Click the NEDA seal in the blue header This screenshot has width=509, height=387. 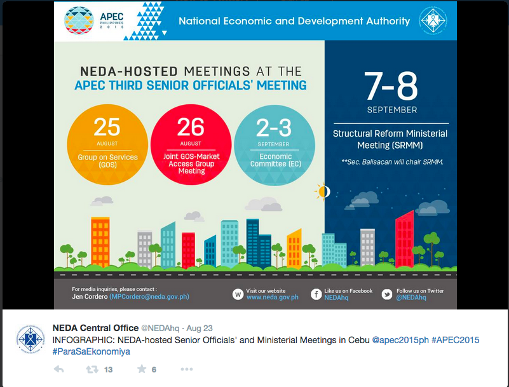click(x=433, y=21)
